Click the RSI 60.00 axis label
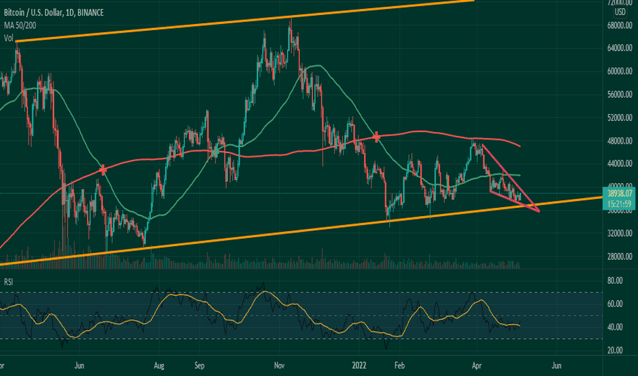Viewport: 638px width, 376px height. click(615, 304)
